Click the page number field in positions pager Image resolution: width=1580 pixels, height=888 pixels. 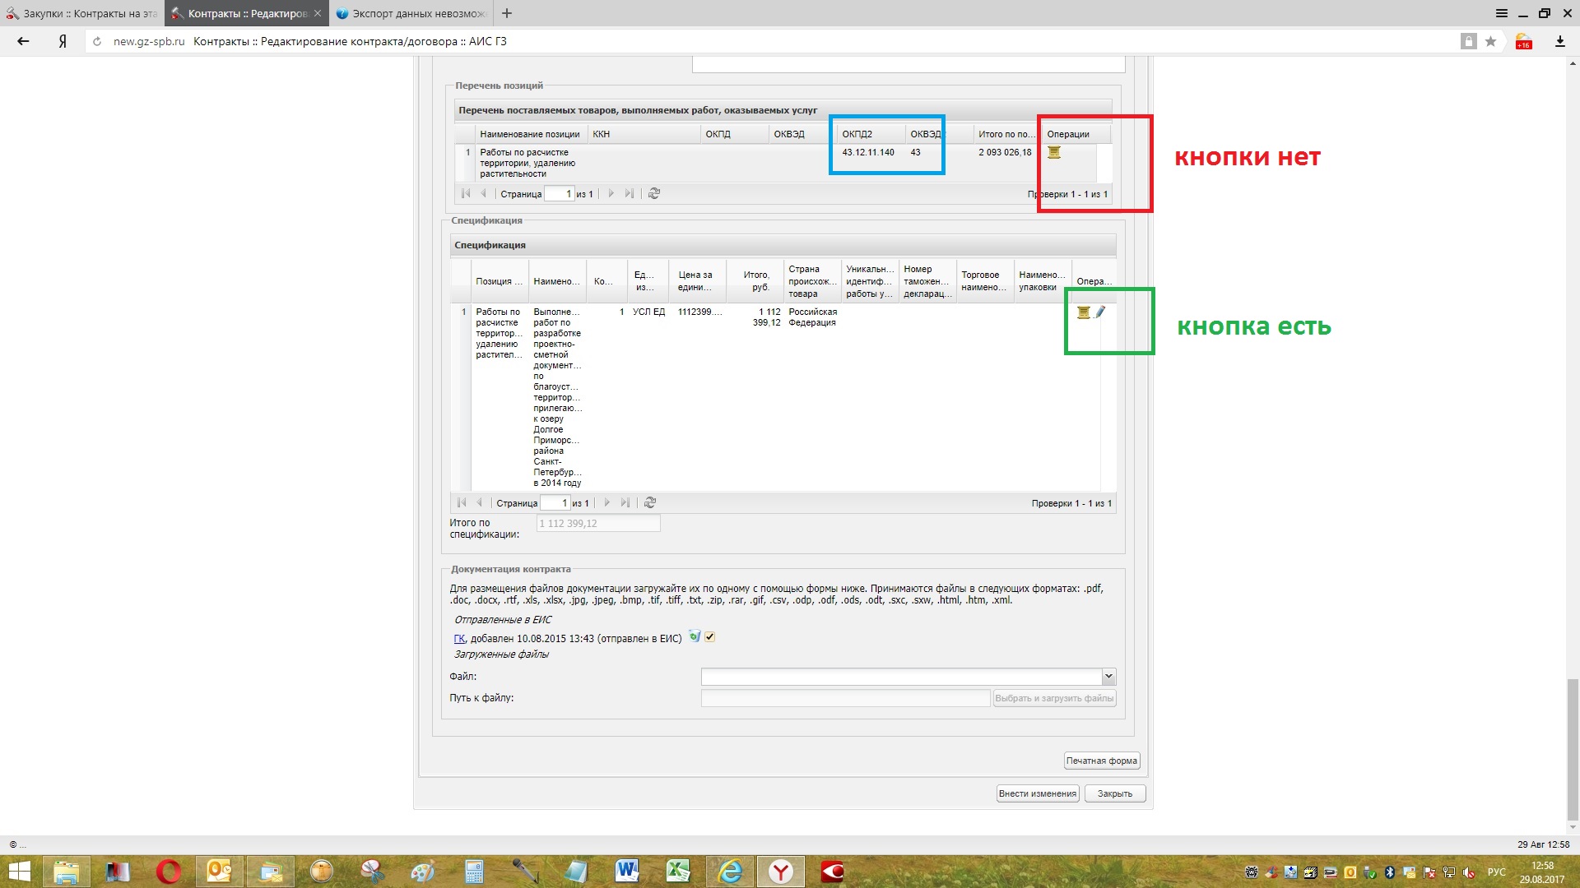pos(559,194)
